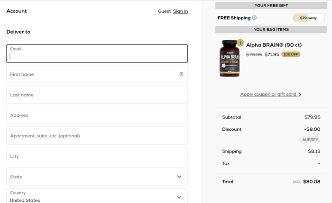
Task: Click the 10% OFF badge
Action: [291, 54]
